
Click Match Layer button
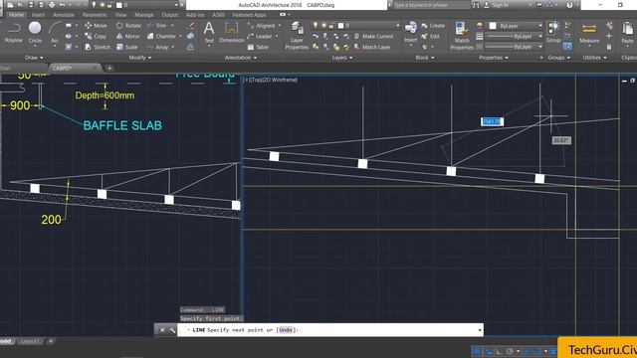372,47
